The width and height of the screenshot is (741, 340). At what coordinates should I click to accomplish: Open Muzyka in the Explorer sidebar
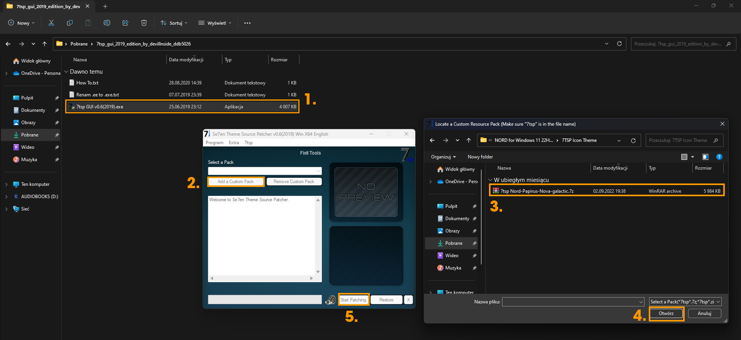(x=29, y=160)
